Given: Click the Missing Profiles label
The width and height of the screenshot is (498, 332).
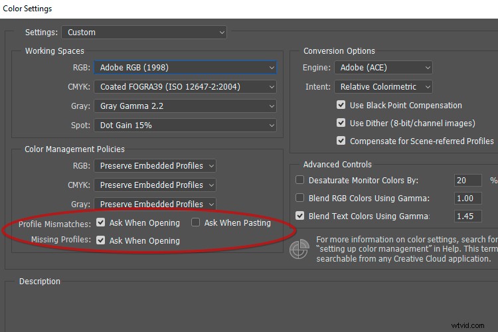Looking at the screenshot, I should tap(61, 239).
